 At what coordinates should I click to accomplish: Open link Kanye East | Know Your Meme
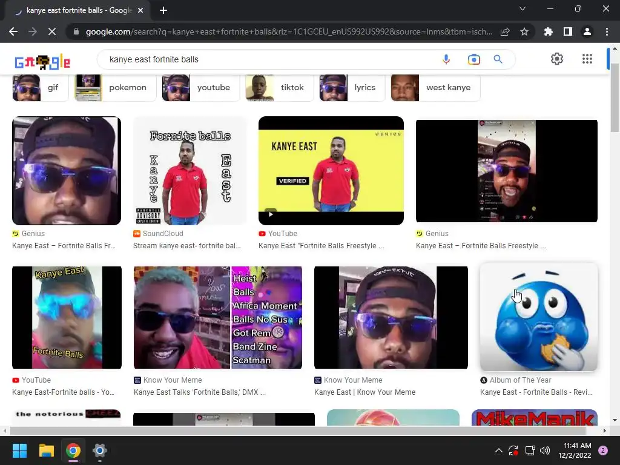click(364, 392)
